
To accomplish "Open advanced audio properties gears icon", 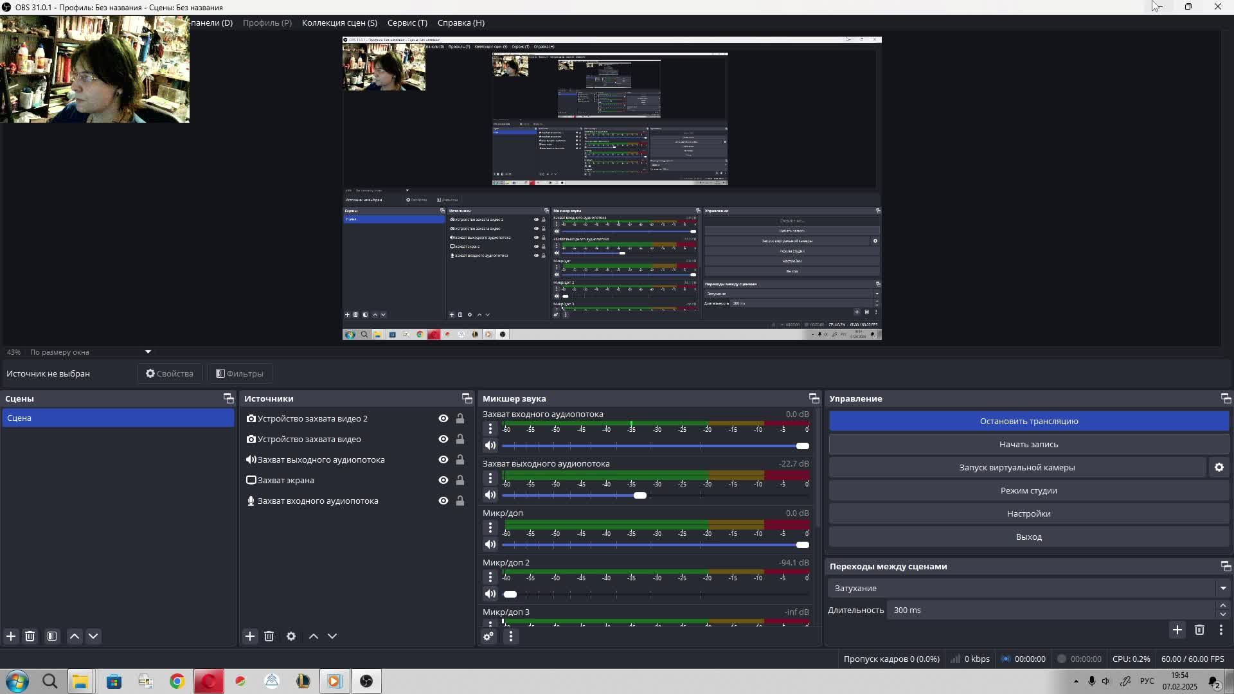I will pos(488,636).
